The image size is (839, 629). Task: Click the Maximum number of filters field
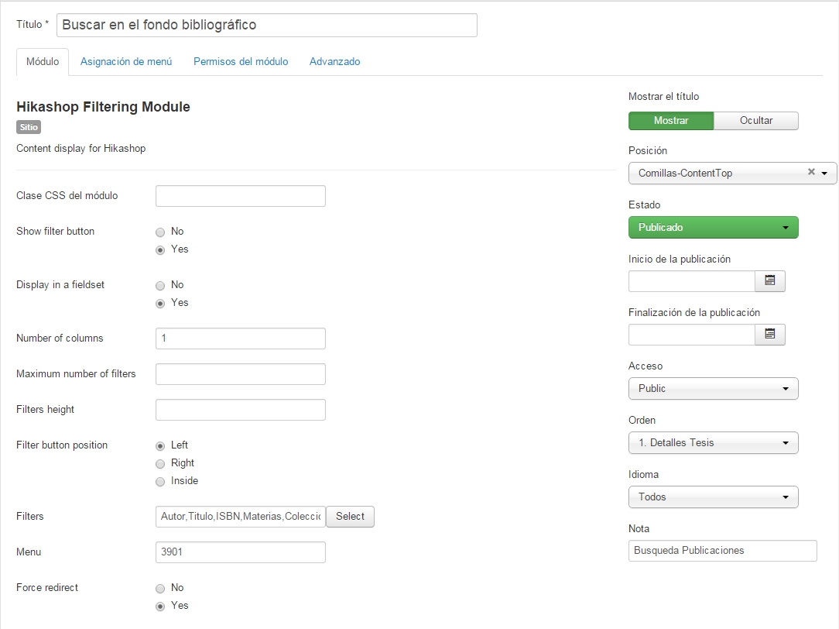click(241, 374)
